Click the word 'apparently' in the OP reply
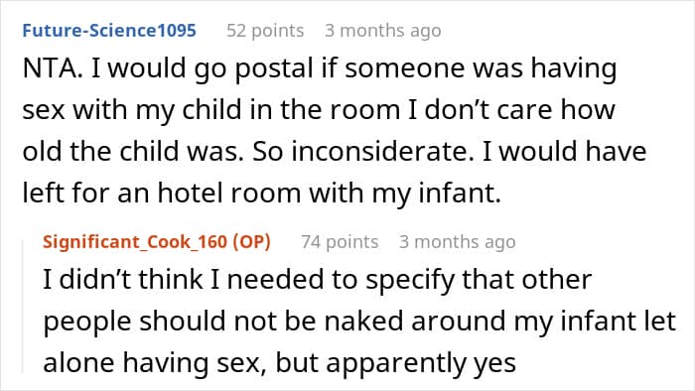The height and width of the screenshot is (391, 695). (396, 363)
